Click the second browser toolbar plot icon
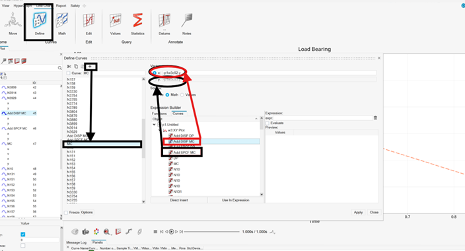This screenshot has height=251, width=465. 11,61
